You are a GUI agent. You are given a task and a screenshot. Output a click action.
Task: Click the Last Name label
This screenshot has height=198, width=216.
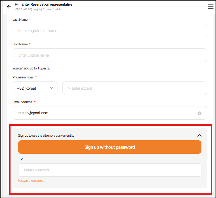20,20
